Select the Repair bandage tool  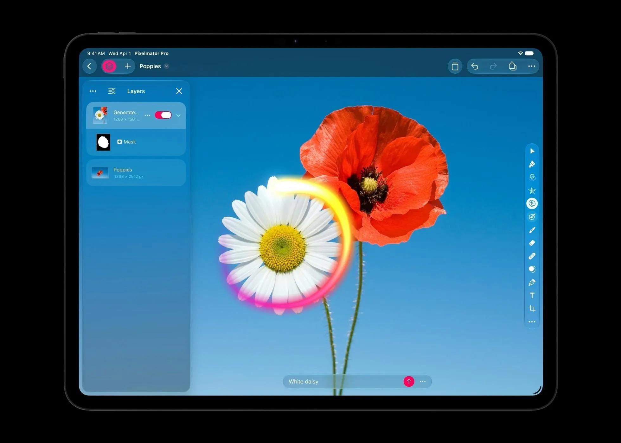[532, 256]
